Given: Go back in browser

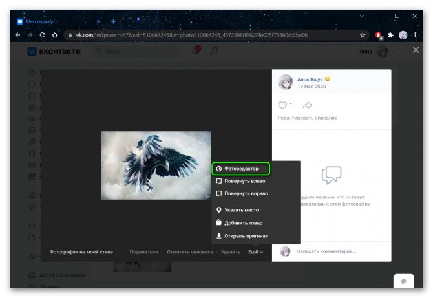Looking at the screenshot, I should 17,35.
